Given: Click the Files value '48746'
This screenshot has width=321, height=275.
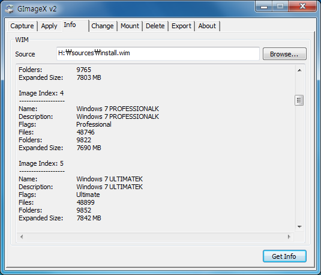Looking at the screenshot, I should tap(85, 132).
